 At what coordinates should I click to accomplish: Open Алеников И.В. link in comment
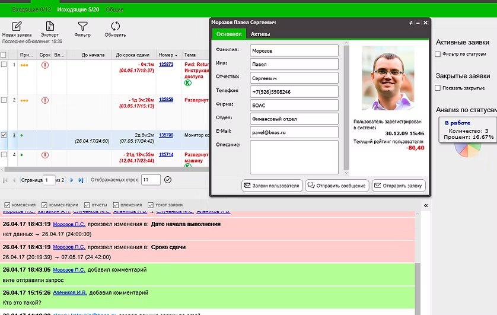coord(70,292)
